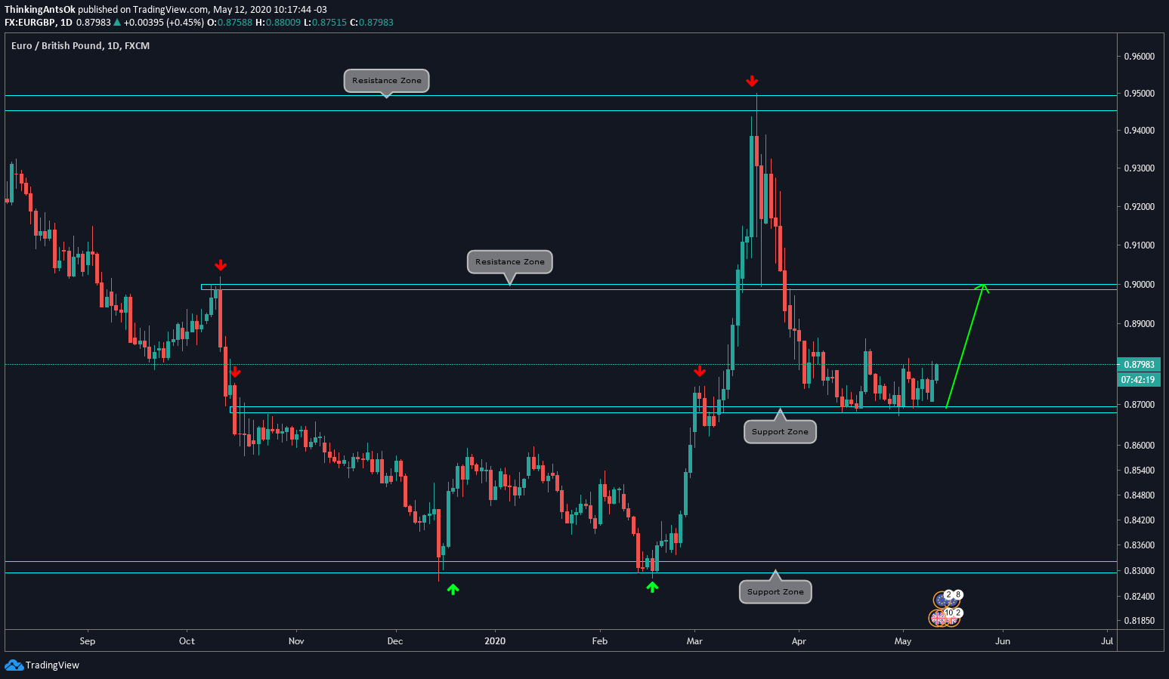Click the 0.87000 price axis label
1169x679 pixels.
coord(1139,405)
